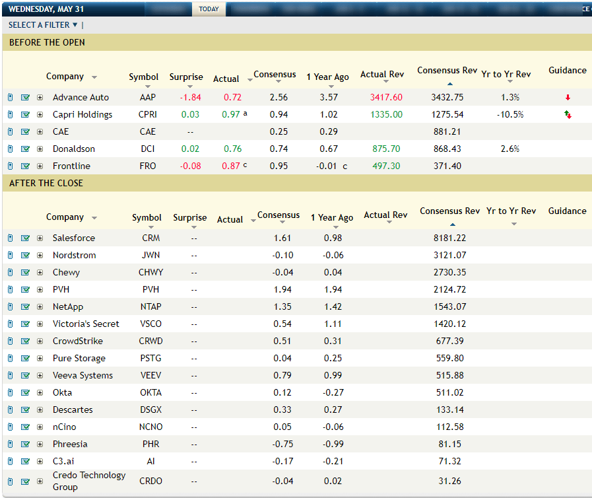Click Actual header in After the Close table

(230, 219)
